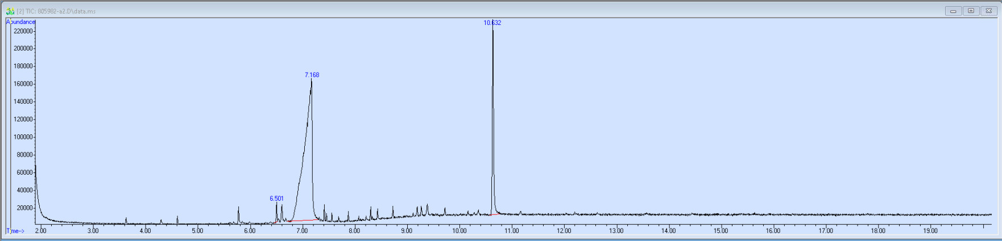Click the 7.00 time axis label

click(x=302, y=231)
